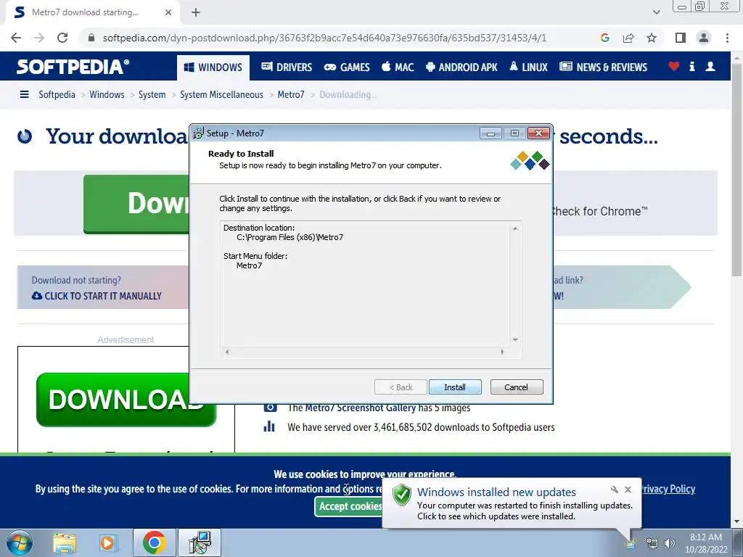Click Windows breadcrumb link
This screenshot has width=743, height=557.
coord(107,94)
